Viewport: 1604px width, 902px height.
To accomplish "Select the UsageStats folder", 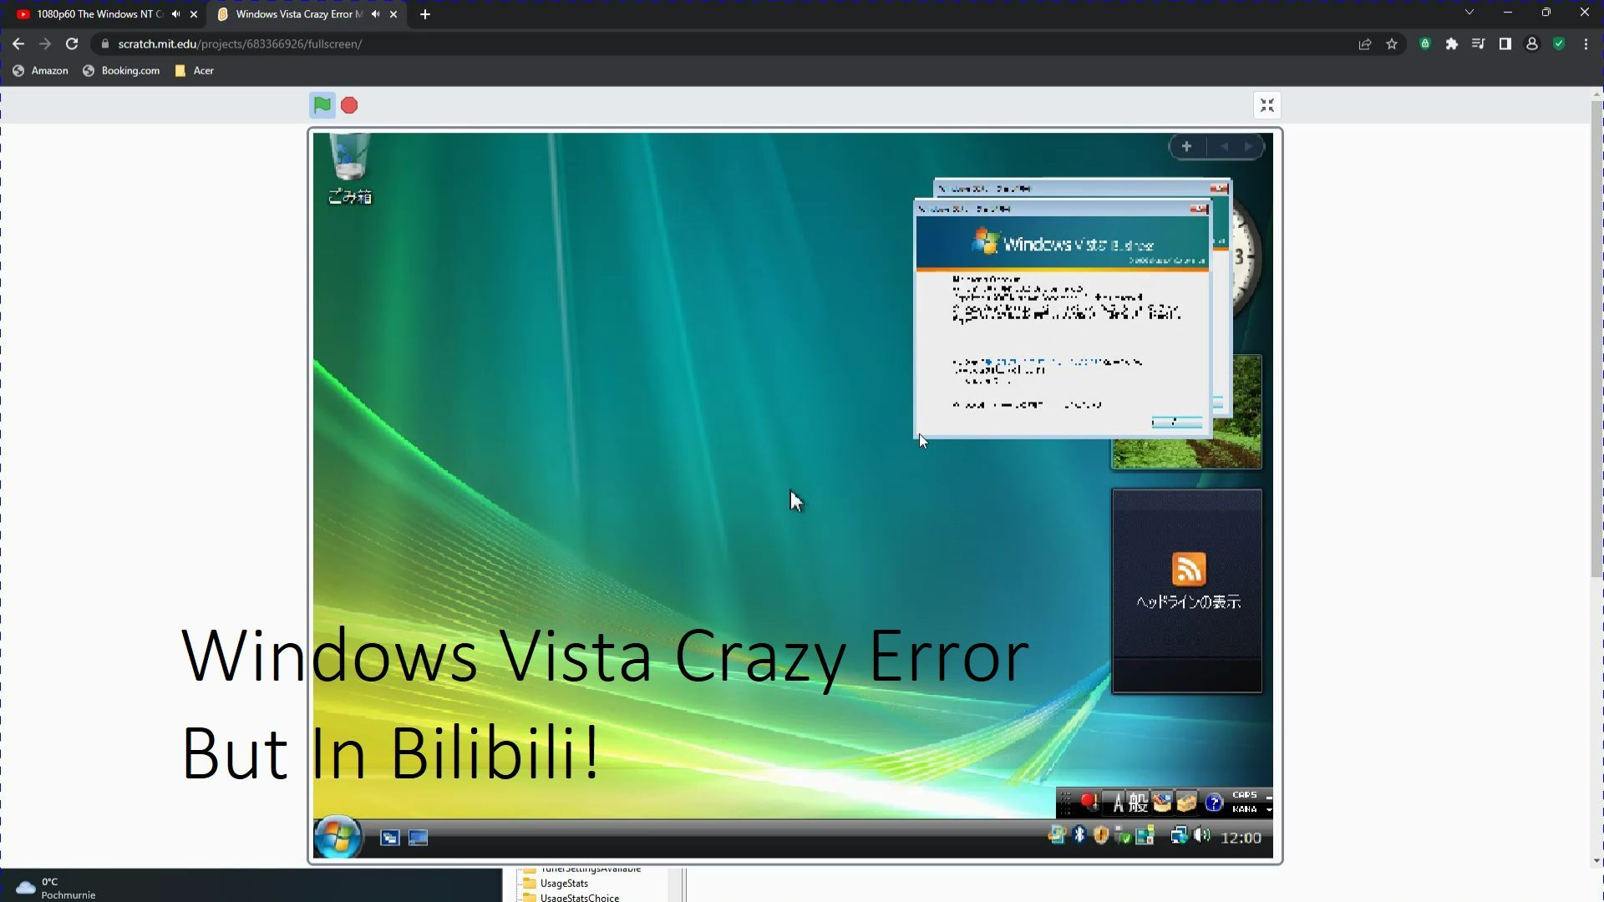I will [555, 884].
